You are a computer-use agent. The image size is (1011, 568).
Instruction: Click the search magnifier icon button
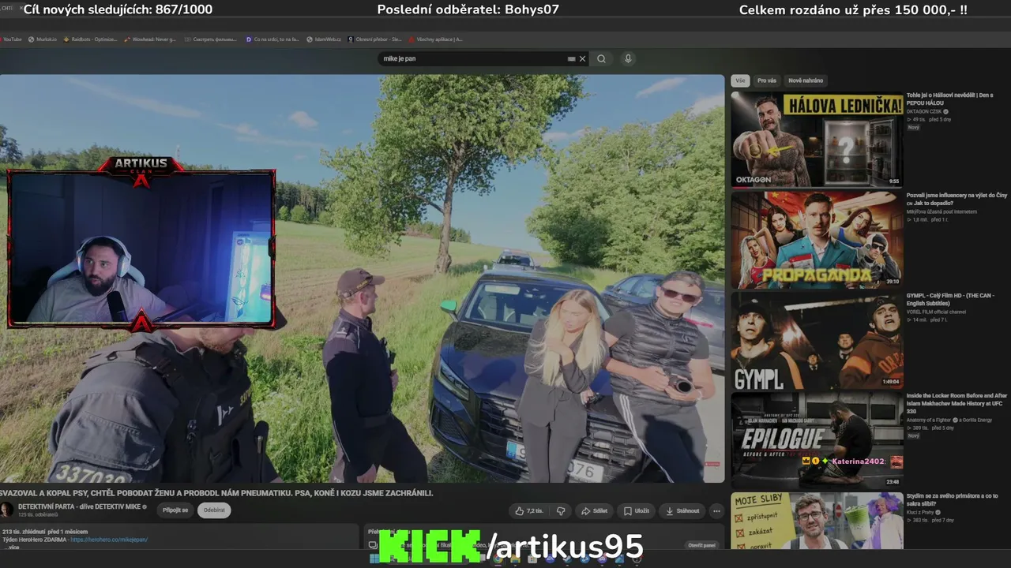tap(601, 58)
